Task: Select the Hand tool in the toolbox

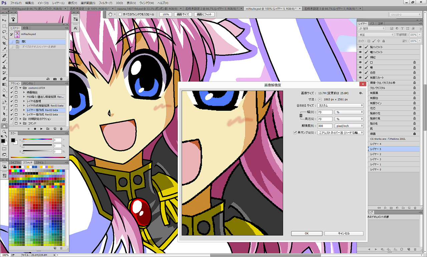Action: coord(4,126)
